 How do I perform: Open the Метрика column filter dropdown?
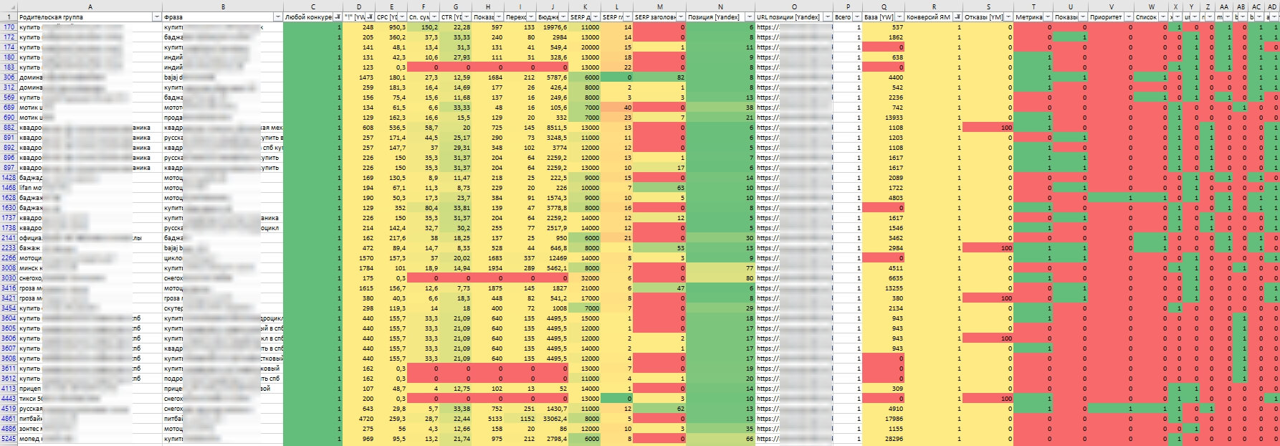point(1048,17)
